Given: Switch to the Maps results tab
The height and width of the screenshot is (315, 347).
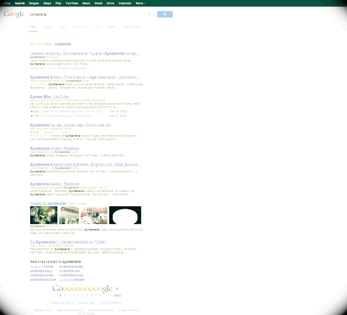Looking at the screenshot, I should click(x=63, y=27).
